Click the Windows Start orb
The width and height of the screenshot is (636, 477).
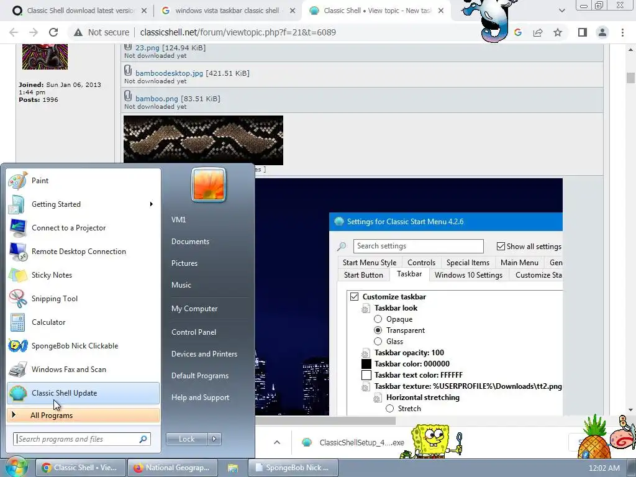16,467
